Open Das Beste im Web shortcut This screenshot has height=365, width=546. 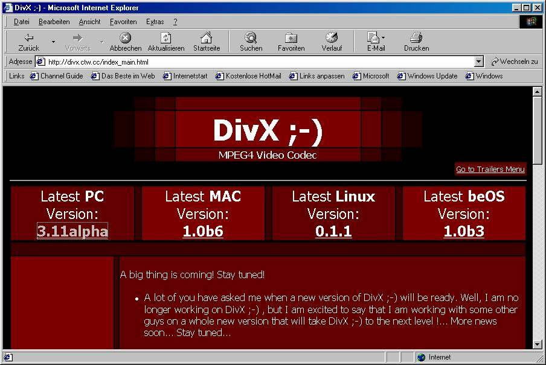tap(123, 76)
